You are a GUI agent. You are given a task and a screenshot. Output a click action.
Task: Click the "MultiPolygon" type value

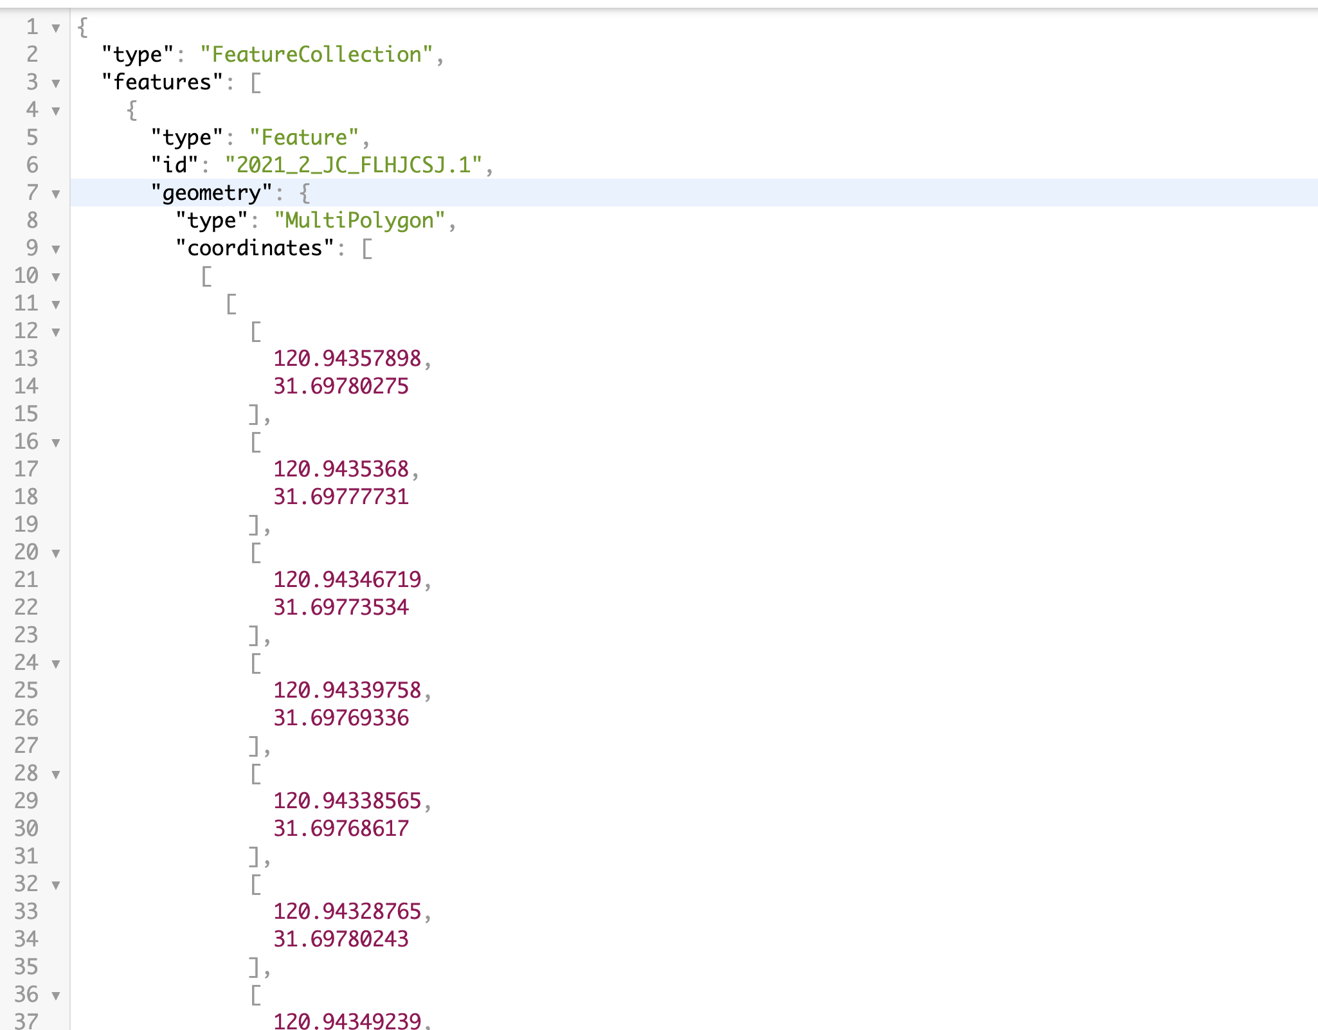[x=359, y=221]
